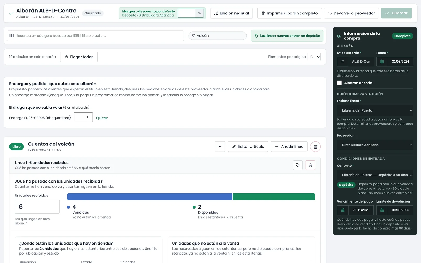Click the green Disponibles segment of the bar
The height and width of the screenshot is (263, 421).
click(x=274, y=197)
